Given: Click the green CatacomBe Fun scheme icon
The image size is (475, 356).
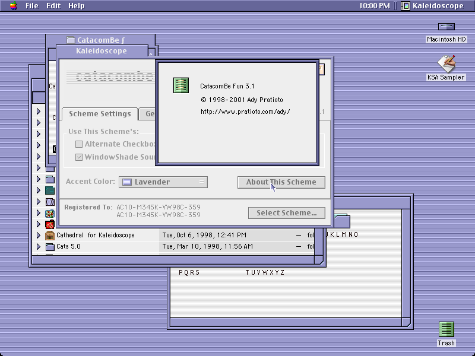Looking at the screenshot, I should 181,85.
